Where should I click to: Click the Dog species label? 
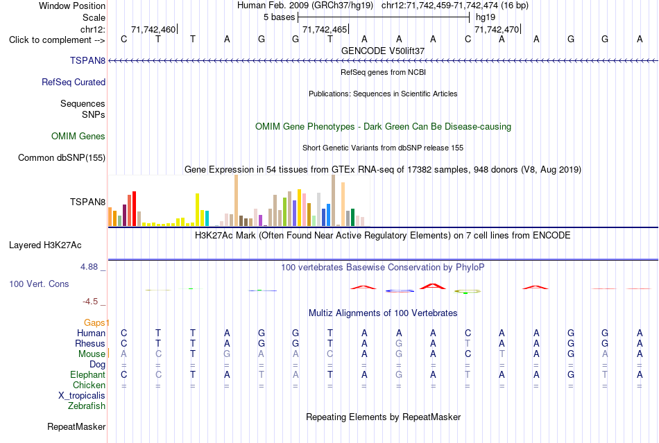pyautogui.click(x=98, y=364)
